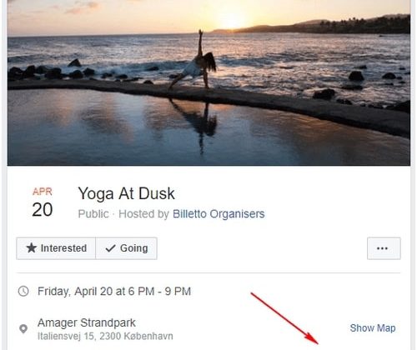The image size is (417, 350).
Task: Click the Hosted by text
Action: pos(143,214)
